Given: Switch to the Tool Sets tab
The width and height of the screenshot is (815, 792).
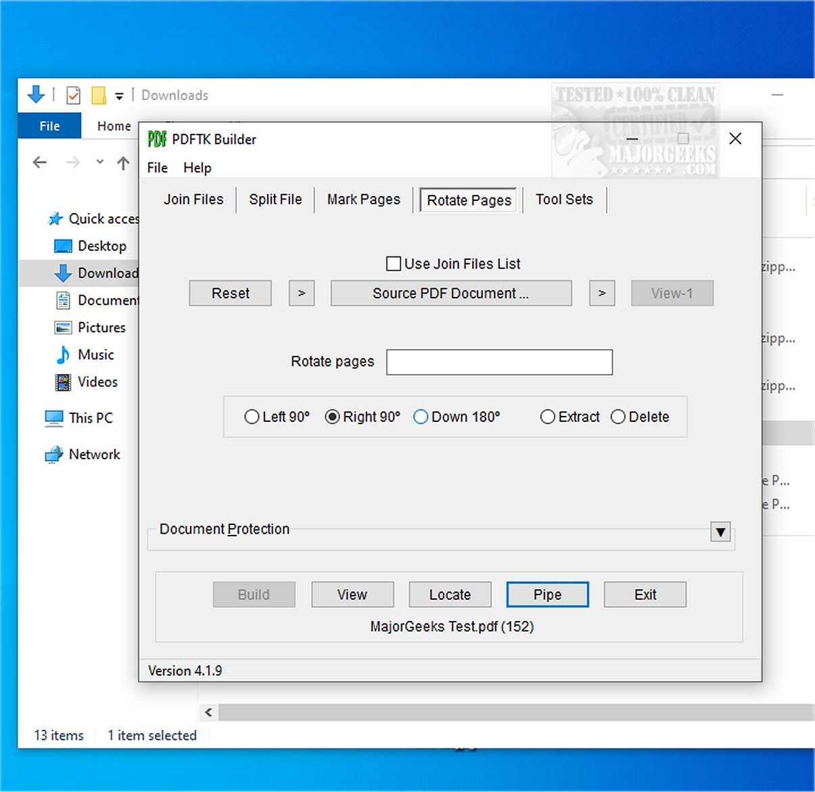Looking at the screenshot, I should click(x=564, y=200).
